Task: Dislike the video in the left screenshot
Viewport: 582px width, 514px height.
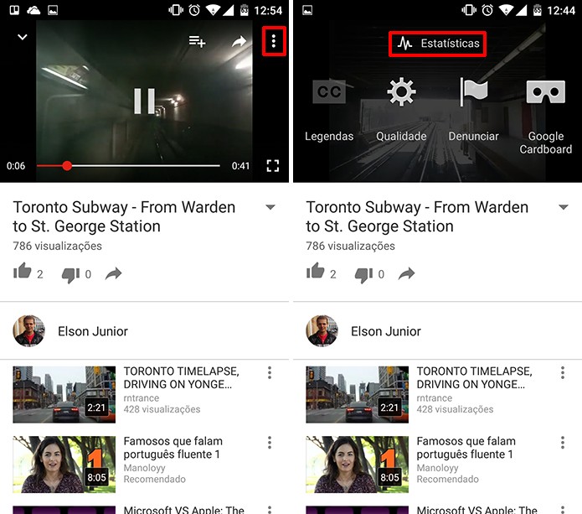Action: (70, 275)
